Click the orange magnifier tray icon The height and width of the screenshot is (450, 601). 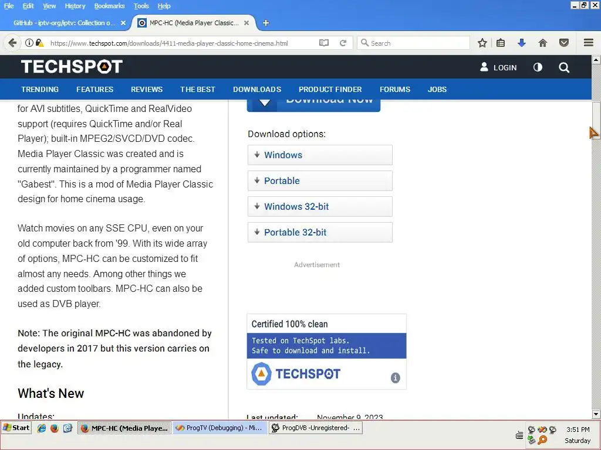pyautogui.click(x=542, y=440)
